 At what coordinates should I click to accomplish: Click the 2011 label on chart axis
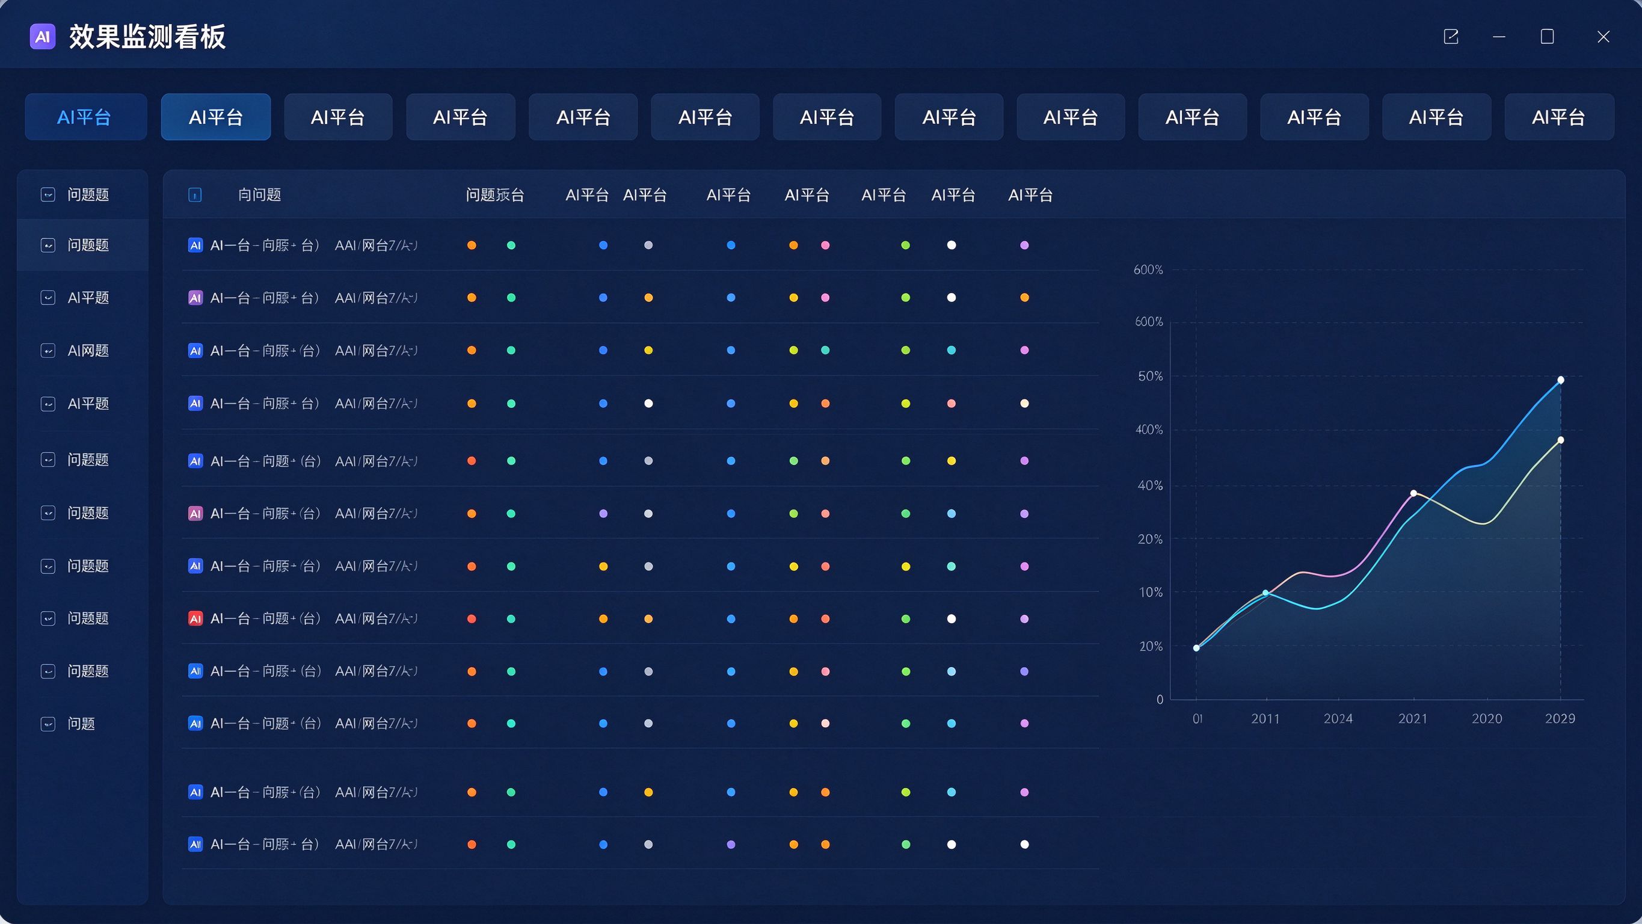(1265, 719)
